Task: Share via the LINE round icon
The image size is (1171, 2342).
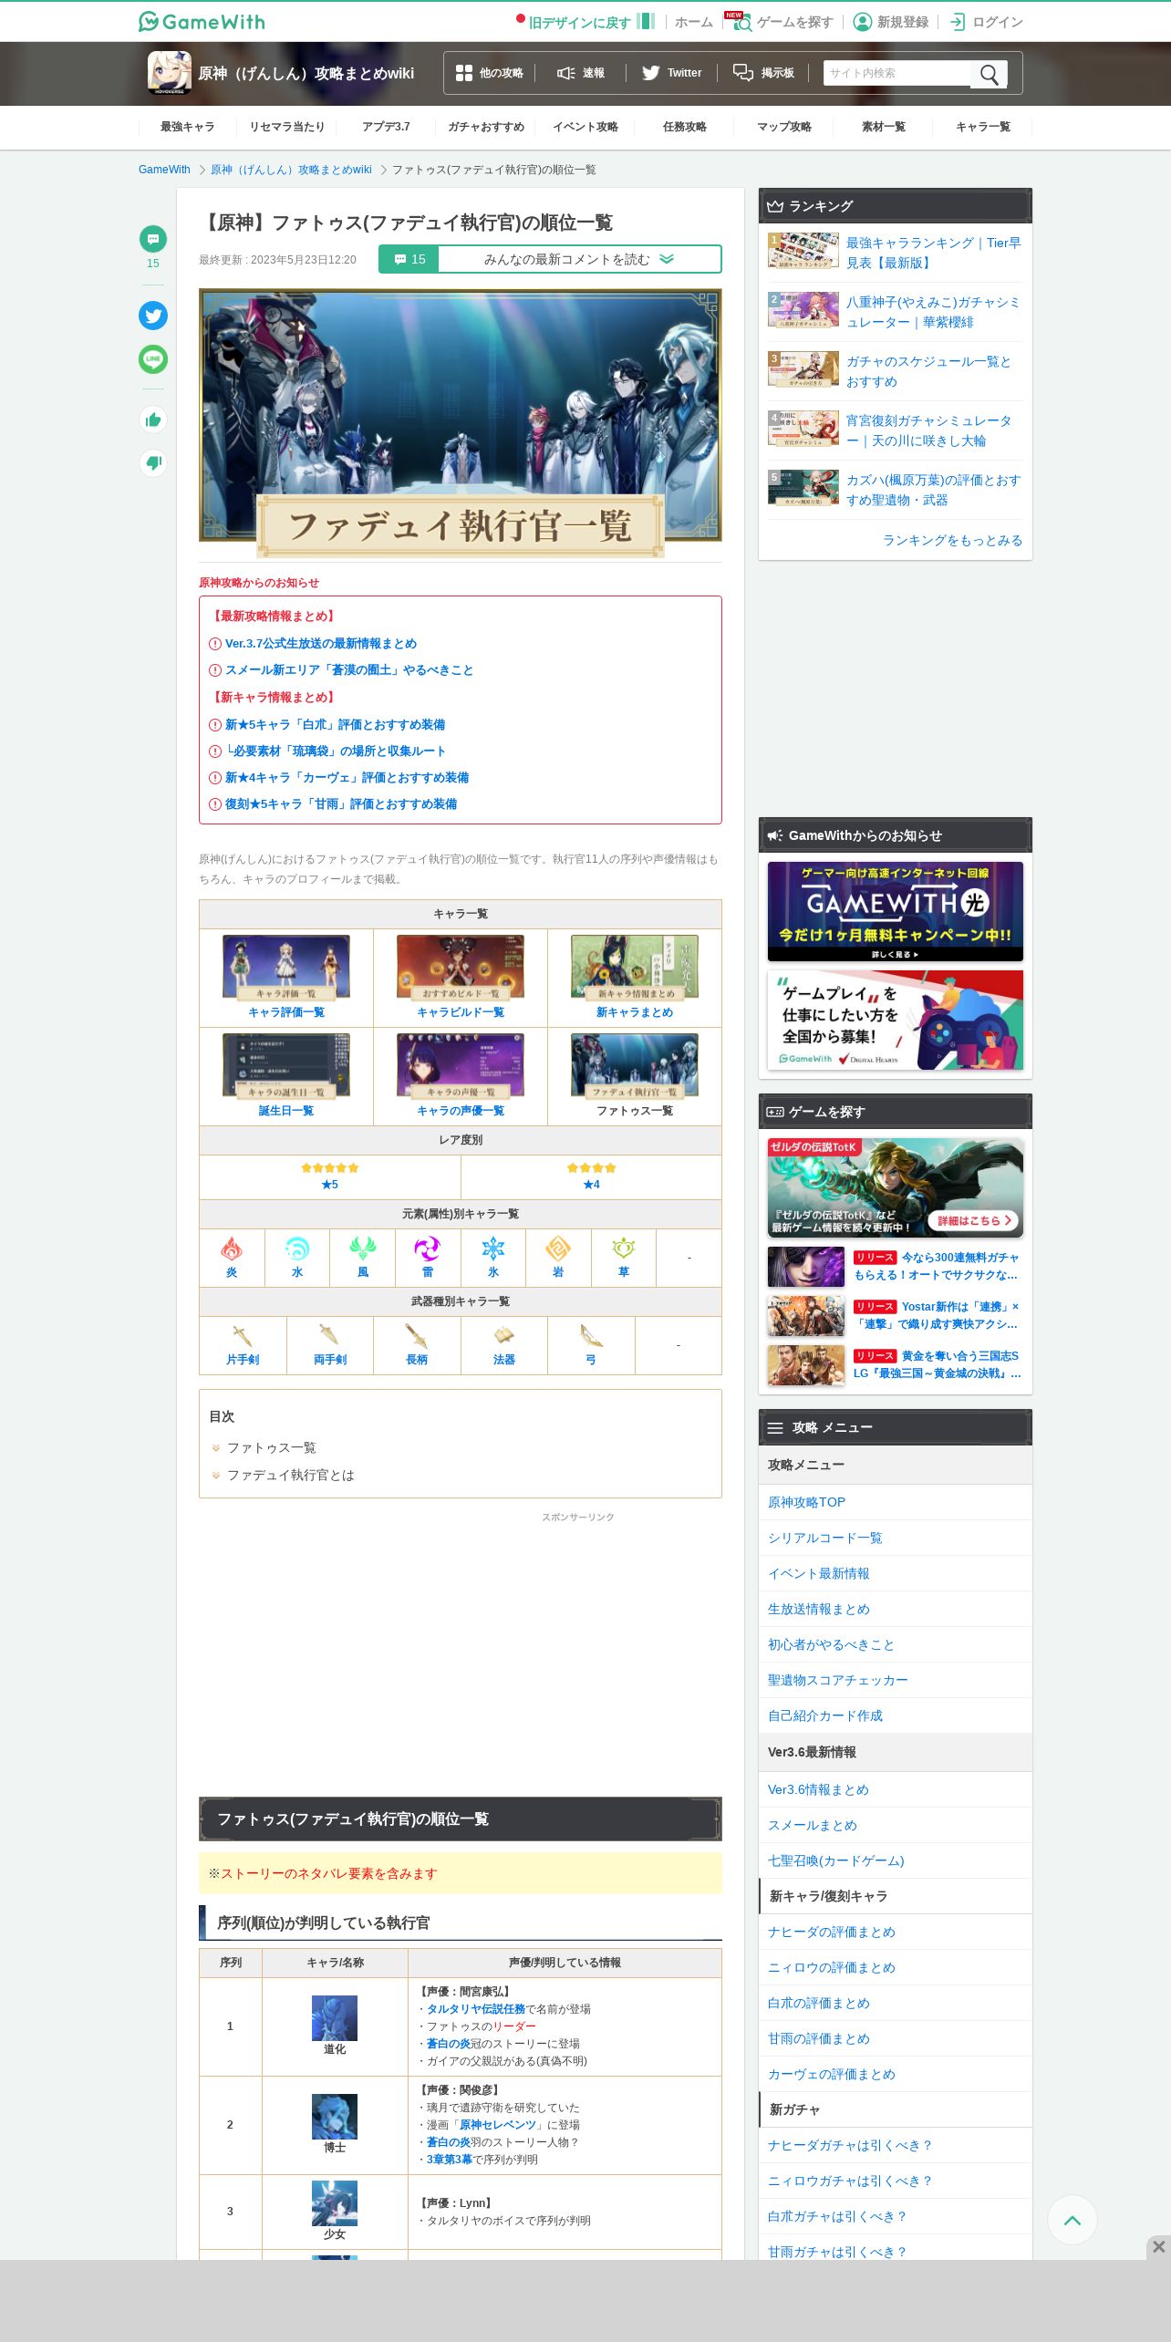Action: [153, 359]
